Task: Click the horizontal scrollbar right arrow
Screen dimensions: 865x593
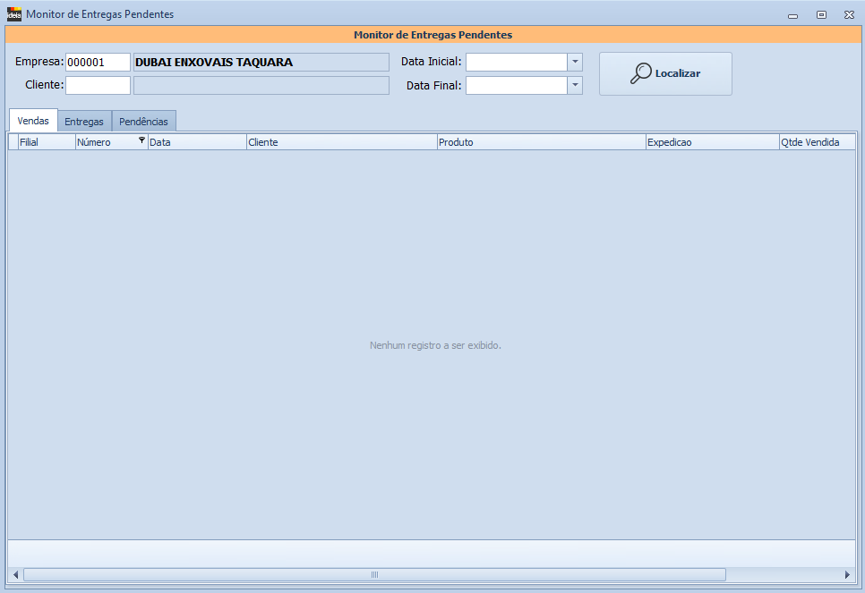Action: [847, 574]
